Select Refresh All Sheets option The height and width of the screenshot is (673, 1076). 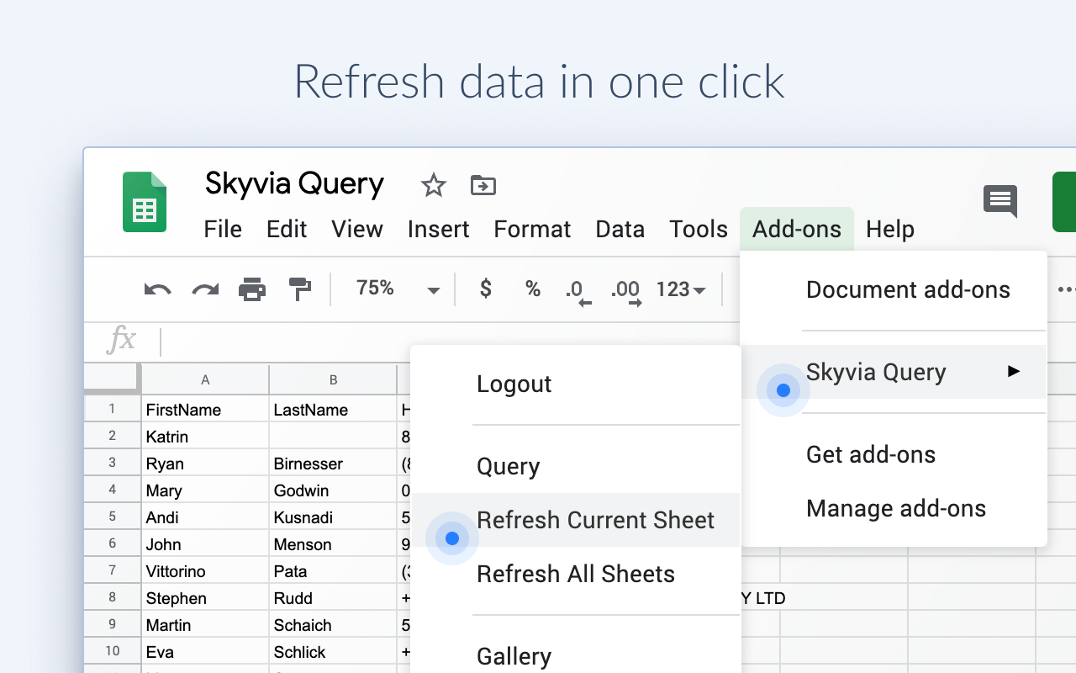coord(576,574)
